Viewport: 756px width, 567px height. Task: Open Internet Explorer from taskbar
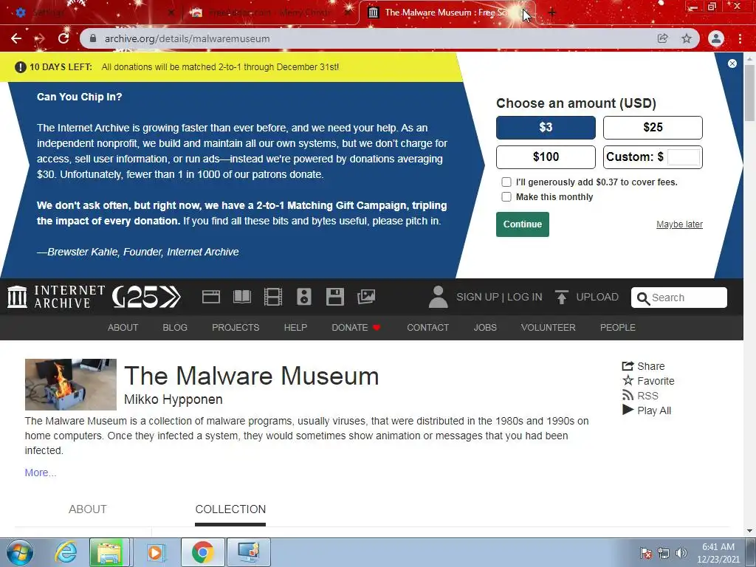[x=66, y=552]
